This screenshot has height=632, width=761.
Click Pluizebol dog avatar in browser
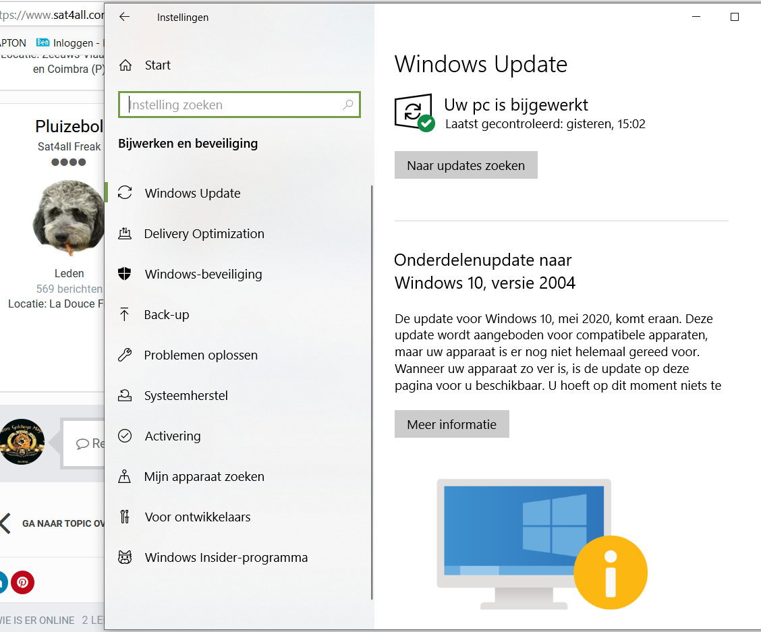click(x=68, y=218)
